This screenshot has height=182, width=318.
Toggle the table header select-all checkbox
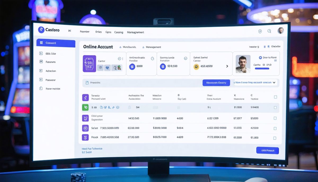pyautogui.click(x=275, y=97)
